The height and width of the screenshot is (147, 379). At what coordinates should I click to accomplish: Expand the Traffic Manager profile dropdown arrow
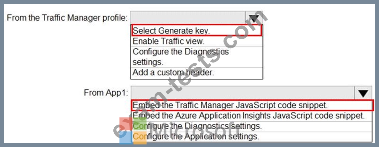[254, 18]
